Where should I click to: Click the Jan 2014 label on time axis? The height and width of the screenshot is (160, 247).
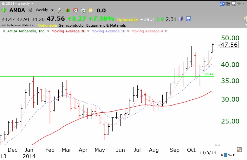click(29, 153)
